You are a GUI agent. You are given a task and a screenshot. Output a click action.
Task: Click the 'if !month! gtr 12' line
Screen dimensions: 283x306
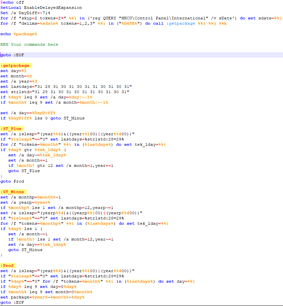61,166
